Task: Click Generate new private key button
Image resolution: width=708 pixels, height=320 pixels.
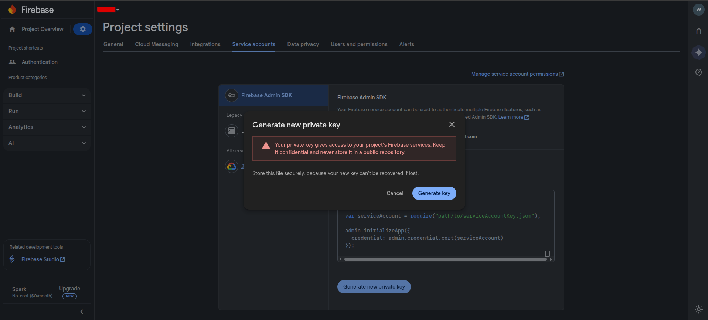Action: [374, 287]
